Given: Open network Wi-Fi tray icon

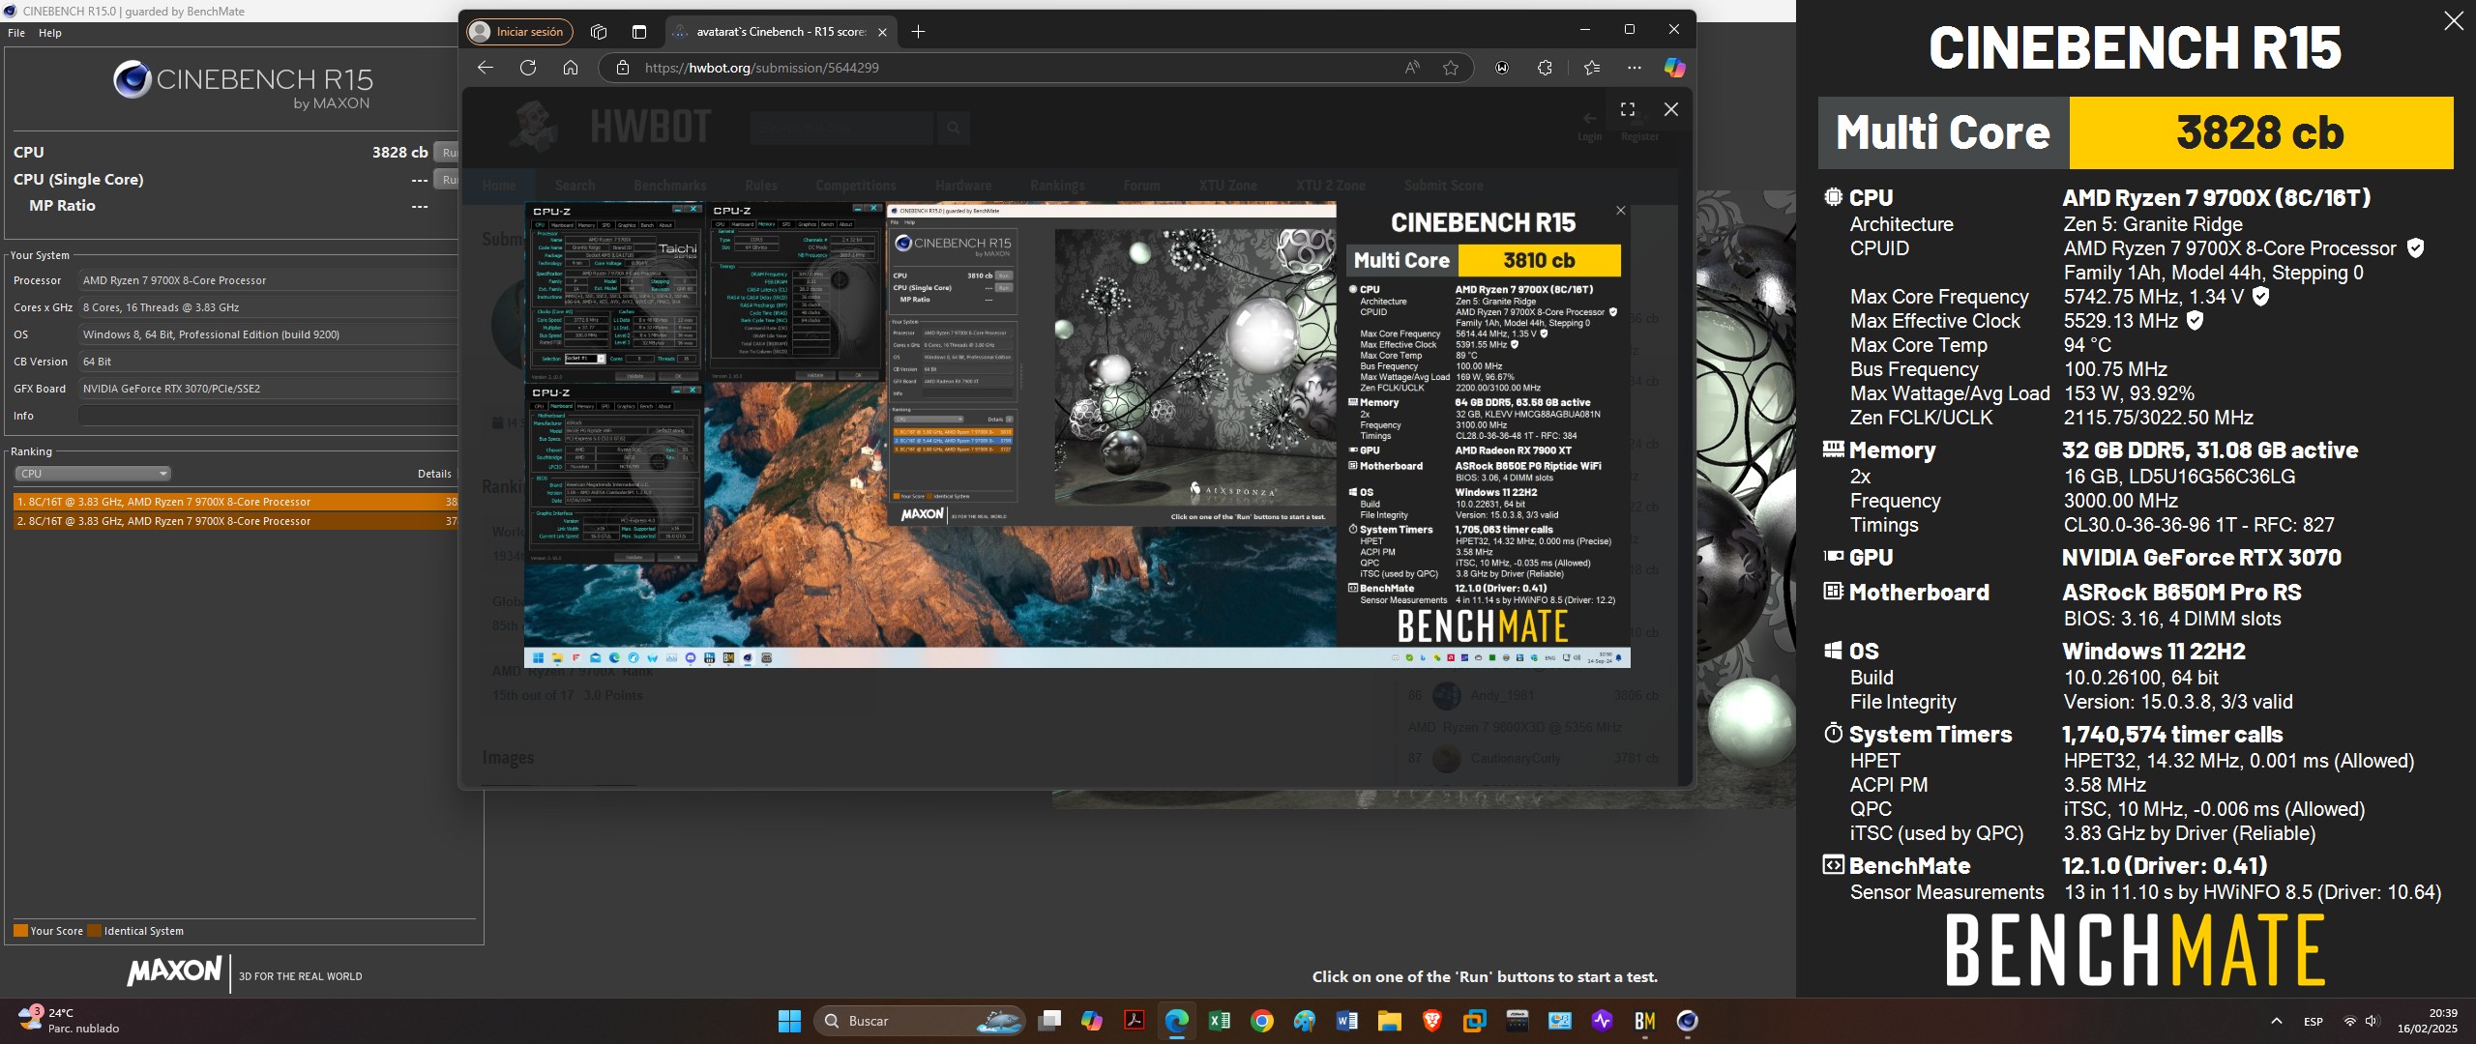Looking at the screenshot, I should tap(2349, 1021).
